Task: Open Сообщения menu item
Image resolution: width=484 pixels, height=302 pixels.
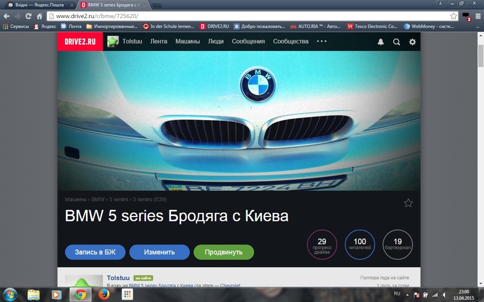Action: (248, 41)
